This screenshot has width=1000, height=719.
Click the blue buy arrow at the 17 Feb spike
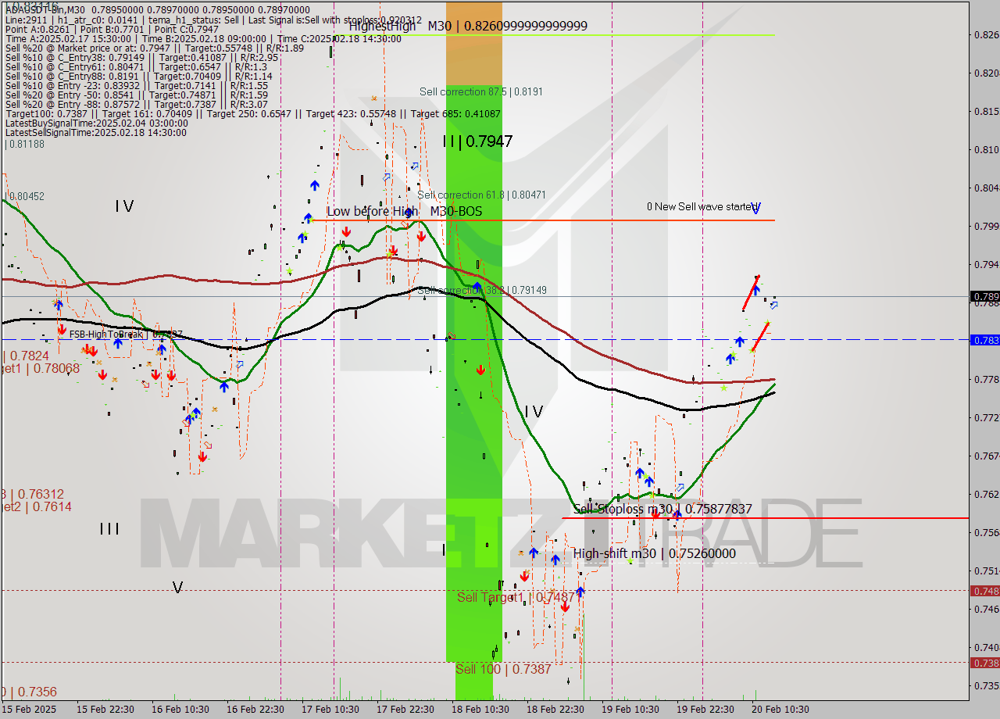coord(315,186)
